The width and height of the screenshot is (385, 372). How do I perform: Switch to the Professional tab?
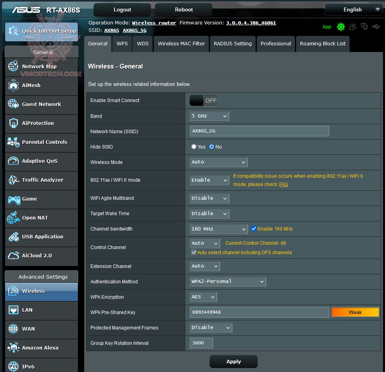pos(276,44)
